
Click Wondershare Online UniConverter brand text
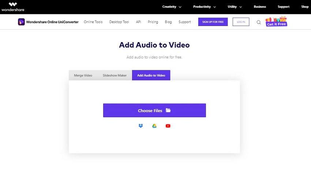[52, 22]
